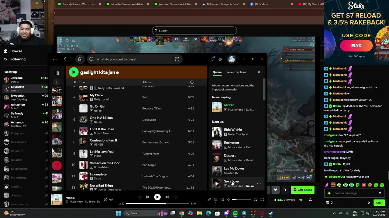Image resolution: width=389 pixels, height=218 pixels.
Task: Toggle the repeat button in Spotify
Action: (x=175, y=197)
